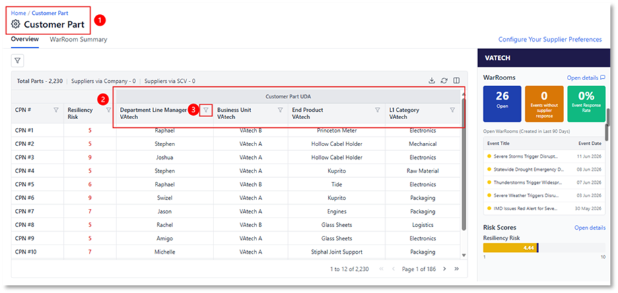Filter the Business Unit column

[x=280, y=110]
